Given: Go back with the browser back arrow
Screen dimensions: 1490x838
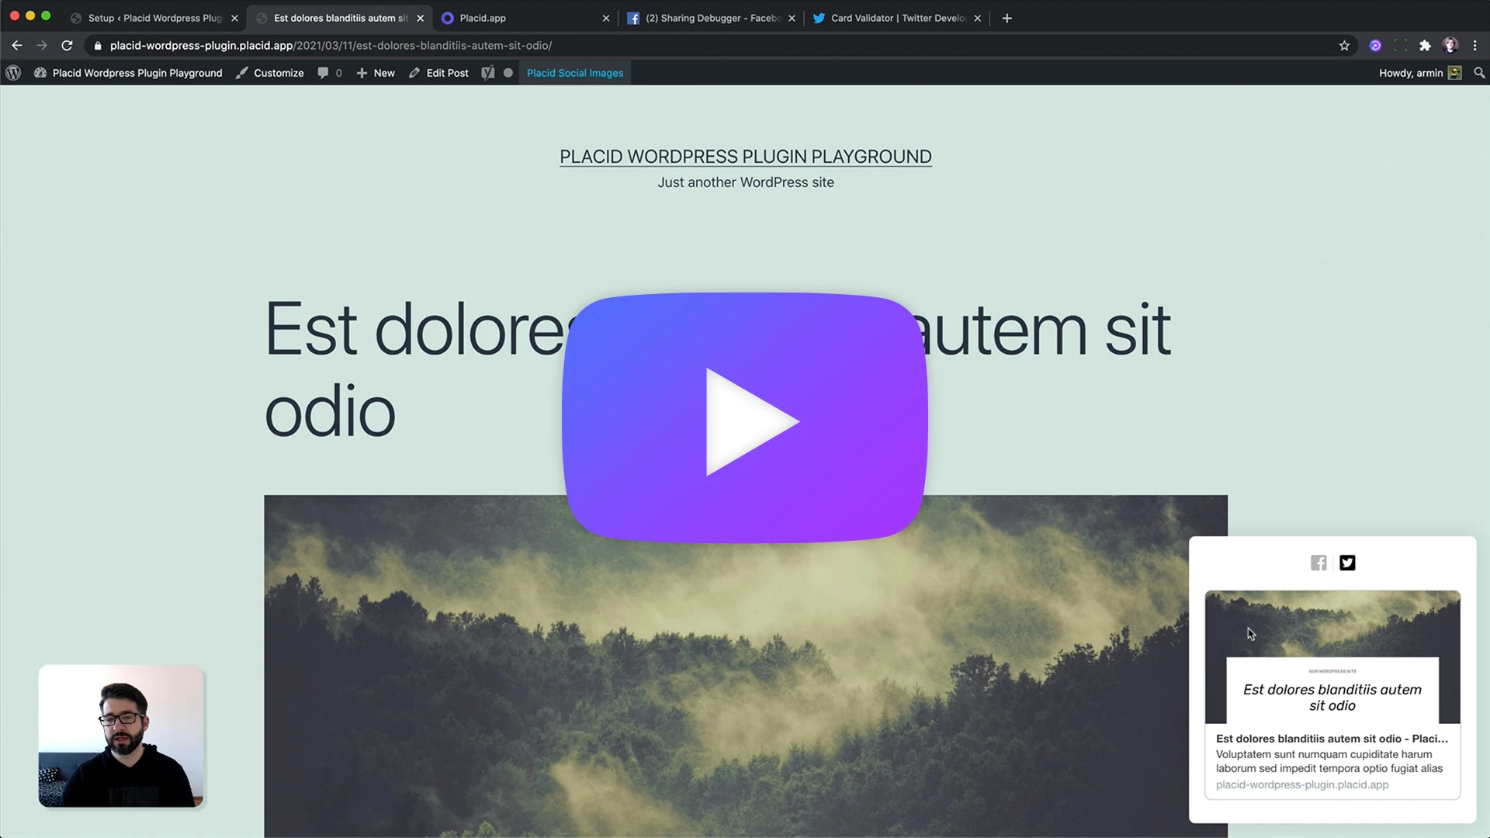Looking at the screenshot, I should 17,46.
